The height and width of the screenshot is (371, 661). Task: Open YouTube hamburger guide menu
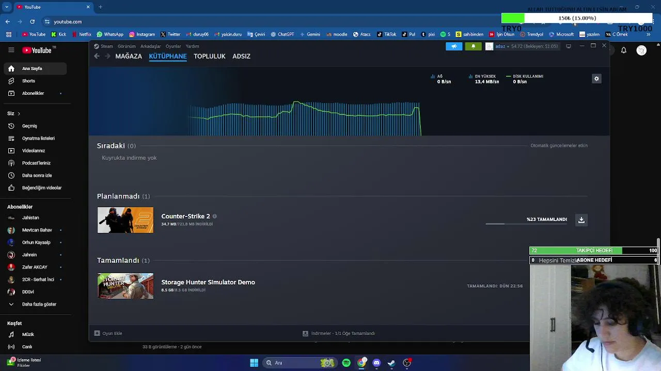(x=11, y=50)
